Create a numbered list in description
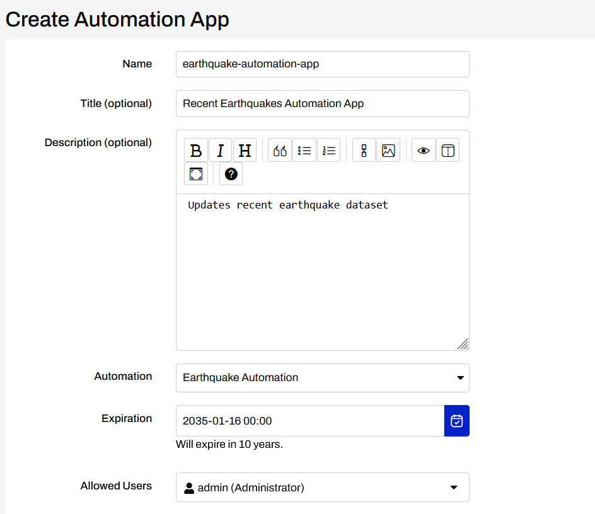595x514 pixels. (328, 151)
